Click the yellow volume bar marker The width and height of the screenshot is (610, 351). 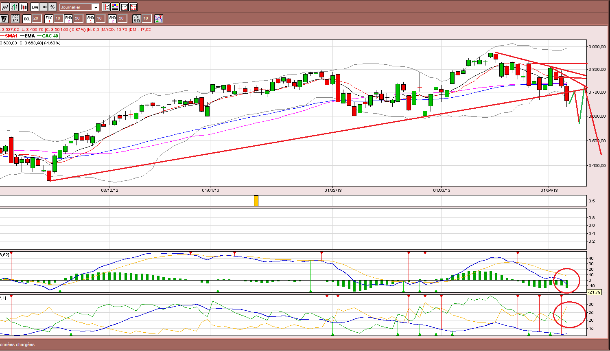point(256,201)
